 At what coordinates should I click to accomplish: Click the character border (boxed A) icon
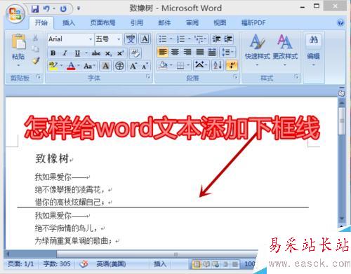145,39
